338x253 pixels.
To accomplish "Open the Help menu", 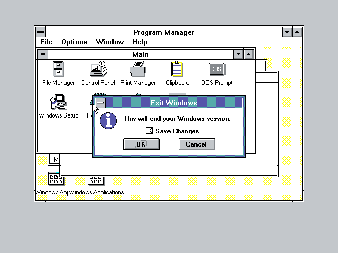I will pyautogui.click(x=139, y=42).
